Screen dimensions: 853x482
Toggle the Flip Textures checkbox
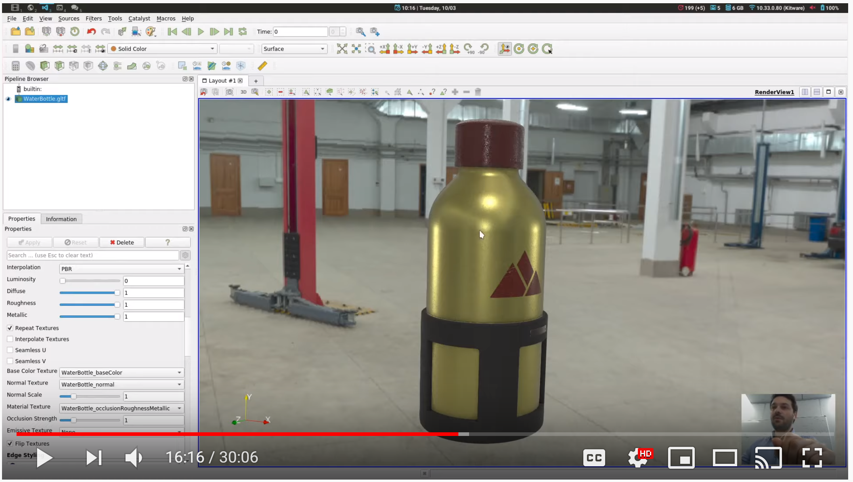pos(10,444)
